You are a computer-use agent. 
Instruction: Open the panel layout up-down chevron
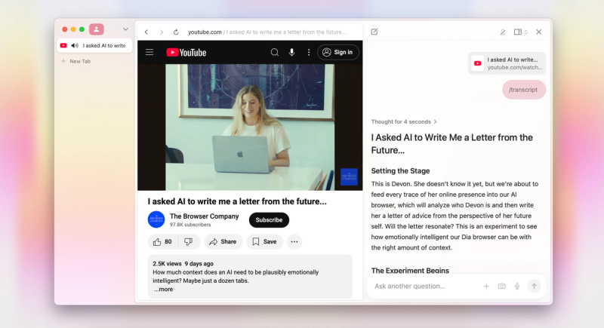click(526, 32)
